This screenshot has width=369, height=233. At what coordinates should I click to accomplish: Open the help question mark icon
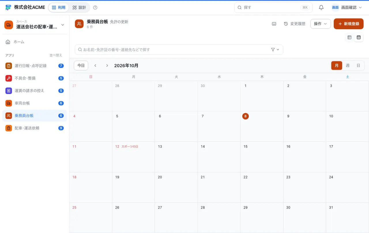click(95, 7)
